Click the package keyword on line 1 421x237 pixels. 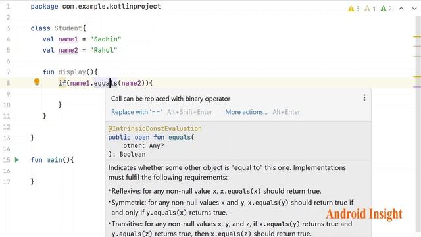coord(44,6)
